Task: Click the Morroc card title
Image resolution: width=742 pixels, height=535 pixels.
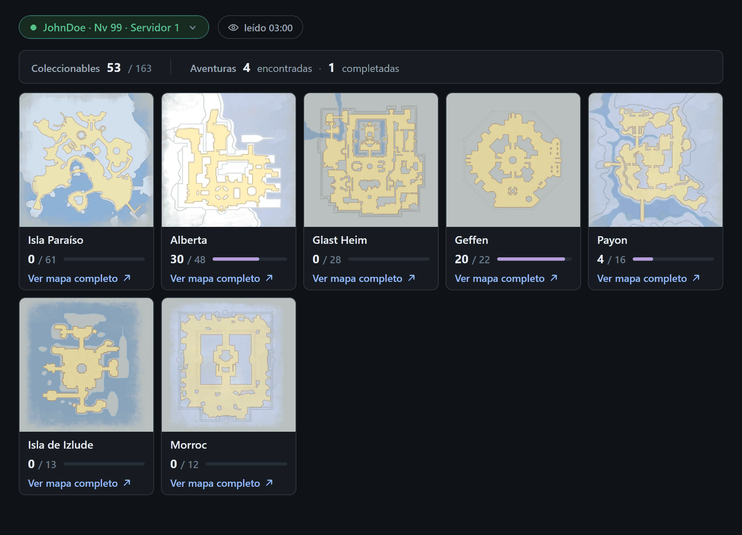Action: [x=188, y=445]
